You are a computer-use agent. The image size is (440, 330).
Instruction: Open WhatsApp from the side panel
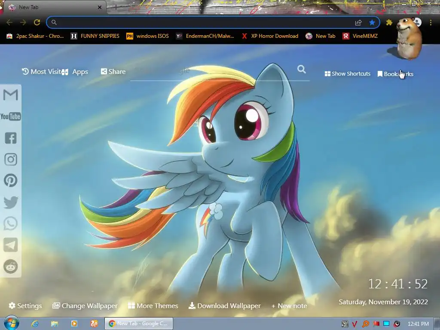click(x=11, y=223)
